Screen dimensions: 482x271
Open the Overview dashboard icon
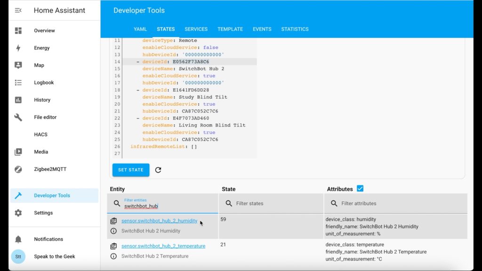(18, 31)
